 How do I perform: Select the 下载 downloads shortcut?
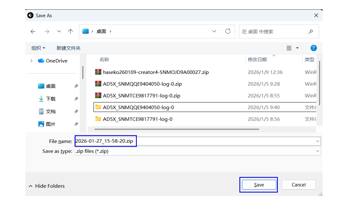tap(51, 99)
